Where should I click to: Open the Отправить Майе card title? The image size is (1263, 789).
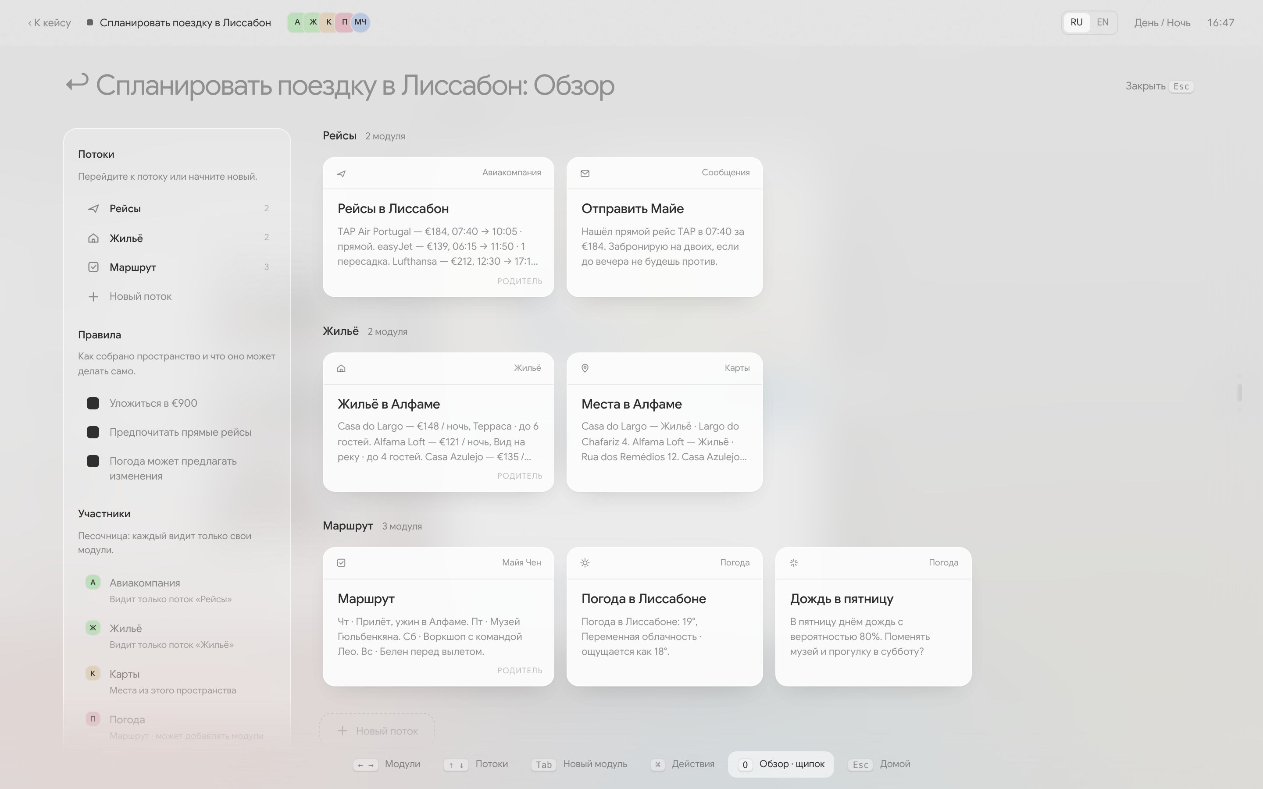[x=632, y=209]
